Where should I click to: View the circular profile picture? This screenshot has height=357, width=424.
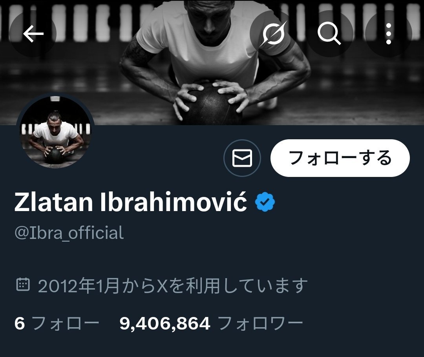(56, 133)
